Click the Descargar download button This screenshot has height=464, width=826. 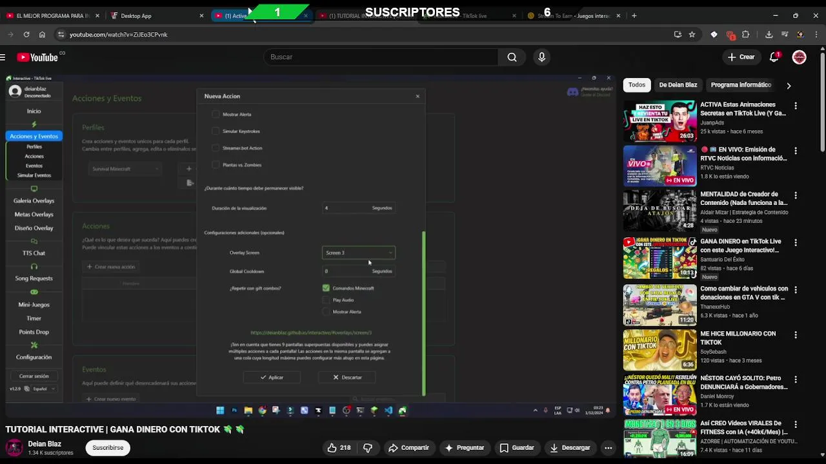click(x=570, y=447)
